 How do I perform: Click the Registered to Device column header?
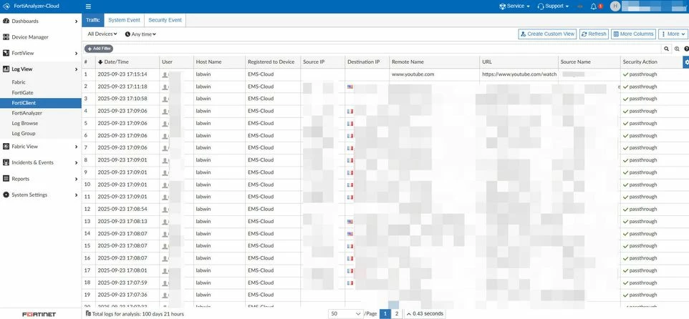271,62
